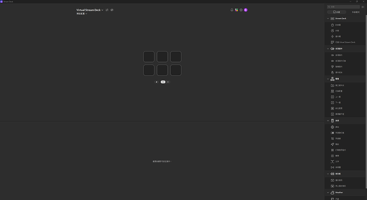Select the Play Audio soundboard action

tap(345, 180)
